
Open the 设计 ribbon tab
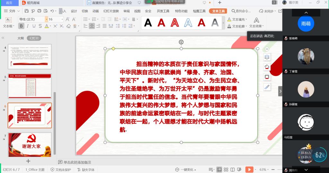click(74, 11)
